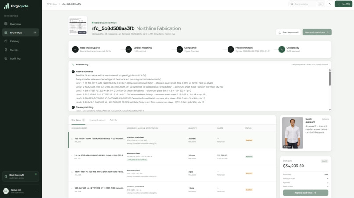
Task: Click the Quote ready step icon
Action: click(x=282, y=49)
